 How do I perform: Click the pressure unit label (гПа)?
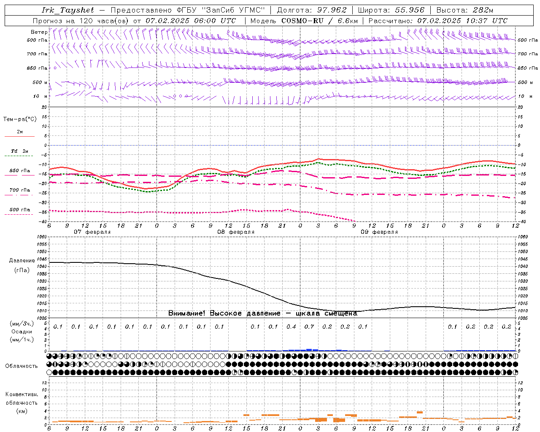(22, 270)
